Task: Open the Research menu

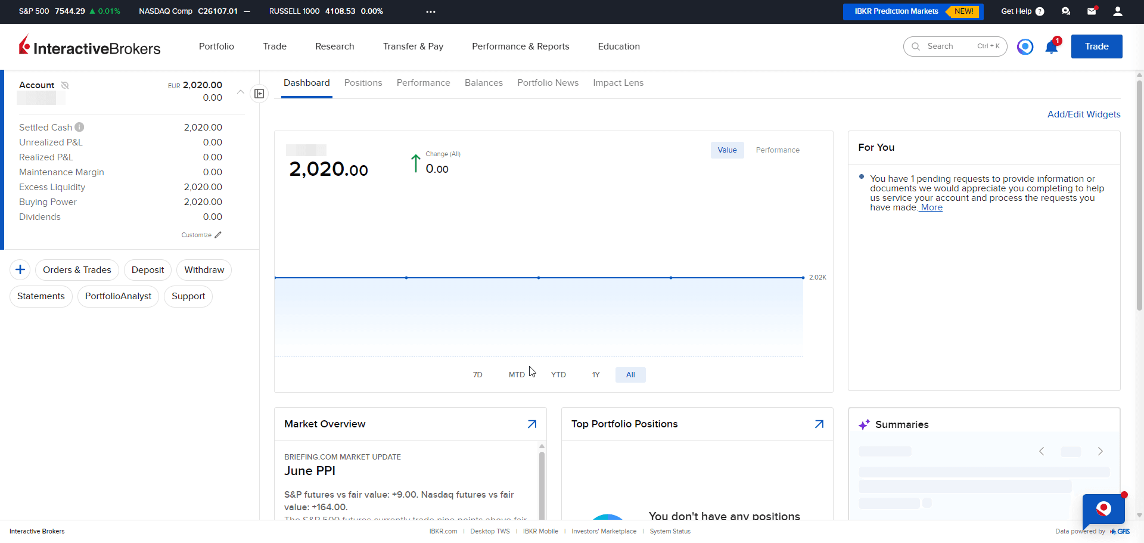Action: 335,46
